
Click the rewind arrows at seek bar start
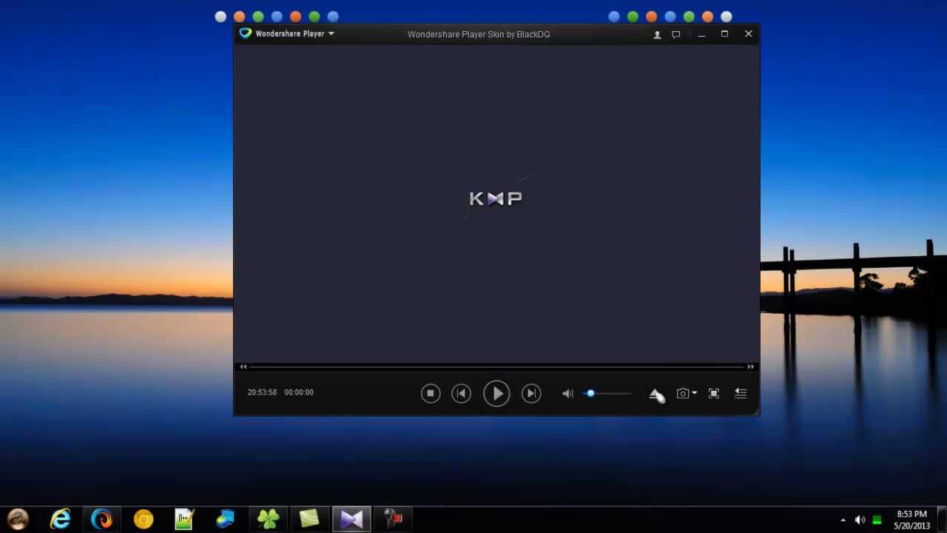pos(243,366)
